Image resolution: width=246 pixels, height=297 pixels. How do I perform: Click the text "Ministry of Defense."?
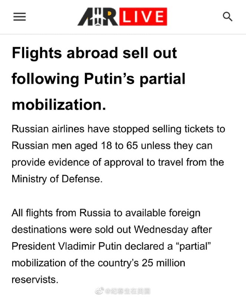pyautogui.click(x=56, y=179)
